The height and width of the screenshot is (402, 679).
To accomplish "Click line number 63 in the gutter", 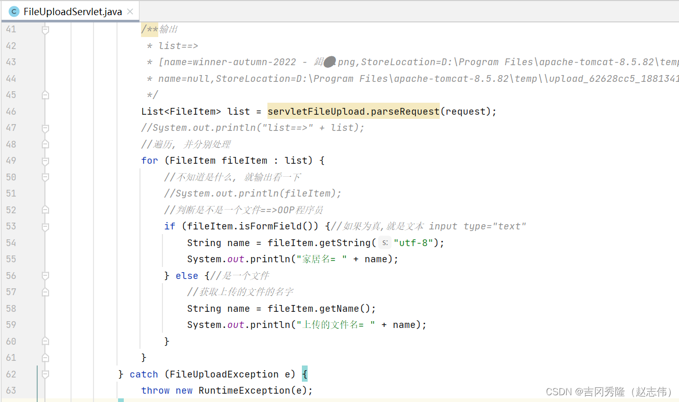I will [x=11, y=391].
